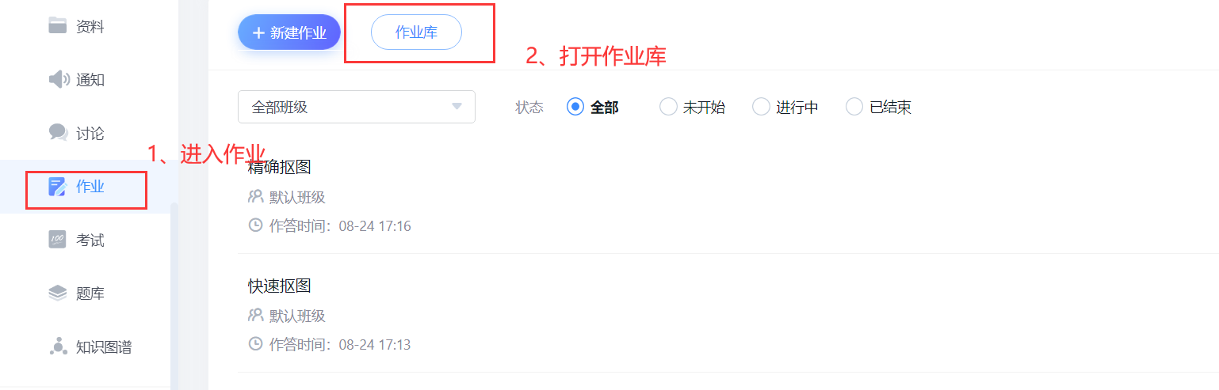Click the plus icon on 新建作业
The image size is (1219, 390).
click(x=258, y=32)
